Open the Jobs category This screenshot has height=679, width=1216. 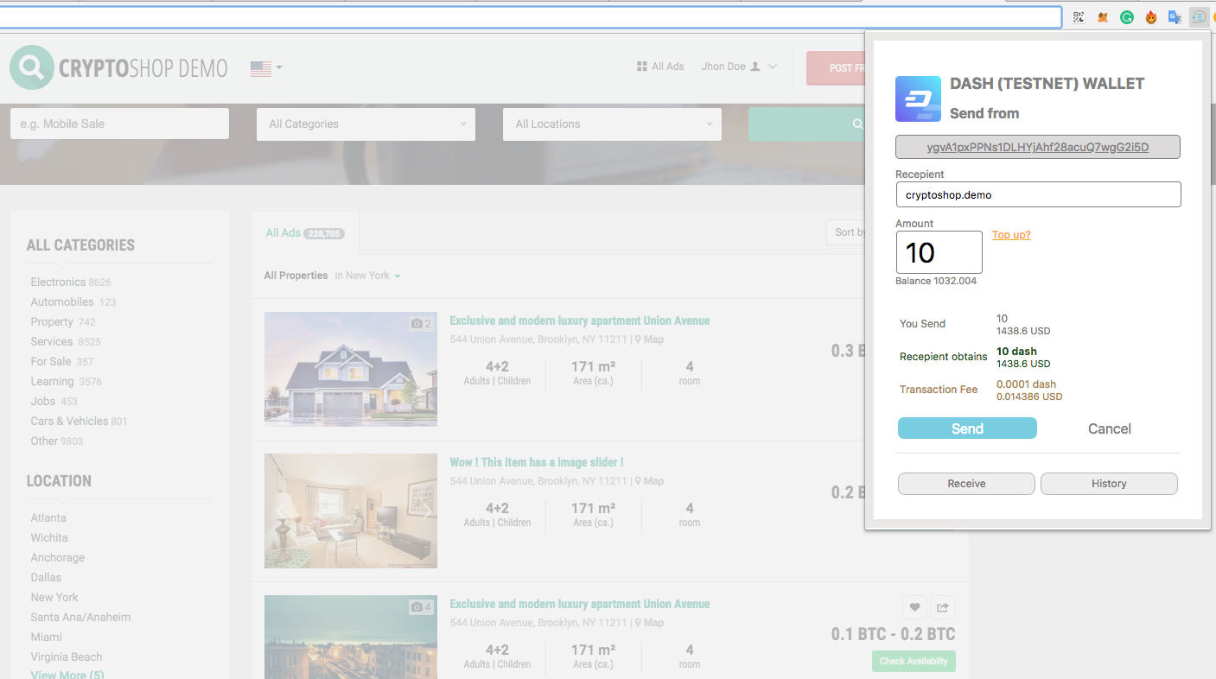(x=43, y=401)
